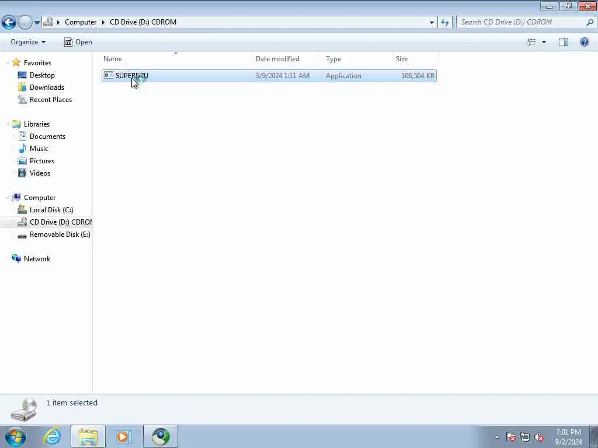Open the view options dropdown arrow
Screen dimensions: 598x448
[544, 42]
